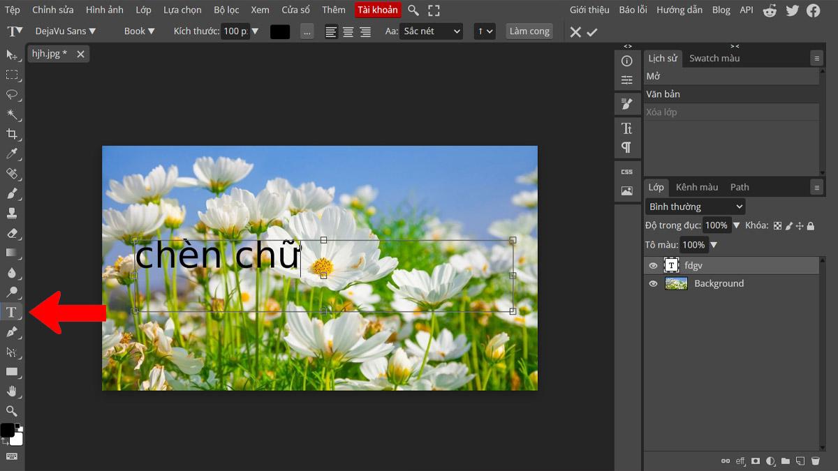Open the Bình thường blend mode dropdown
Viewport: 838px width, 471px height.
(696, 207)
